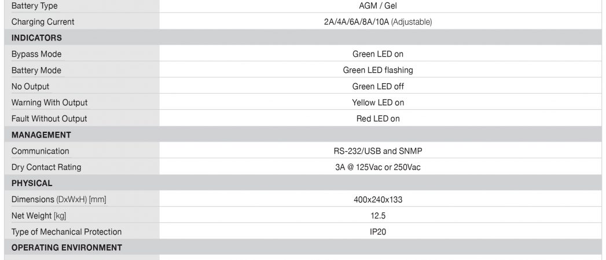Screen dimensions: 606x260
Task: Select the 400x240x133 dimensions value
Action: (377, 200)
